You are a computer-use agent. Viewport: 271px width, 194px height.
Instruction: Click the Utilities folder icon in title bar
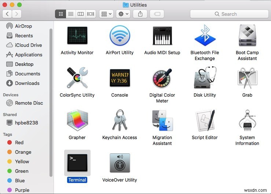[126, 5]
